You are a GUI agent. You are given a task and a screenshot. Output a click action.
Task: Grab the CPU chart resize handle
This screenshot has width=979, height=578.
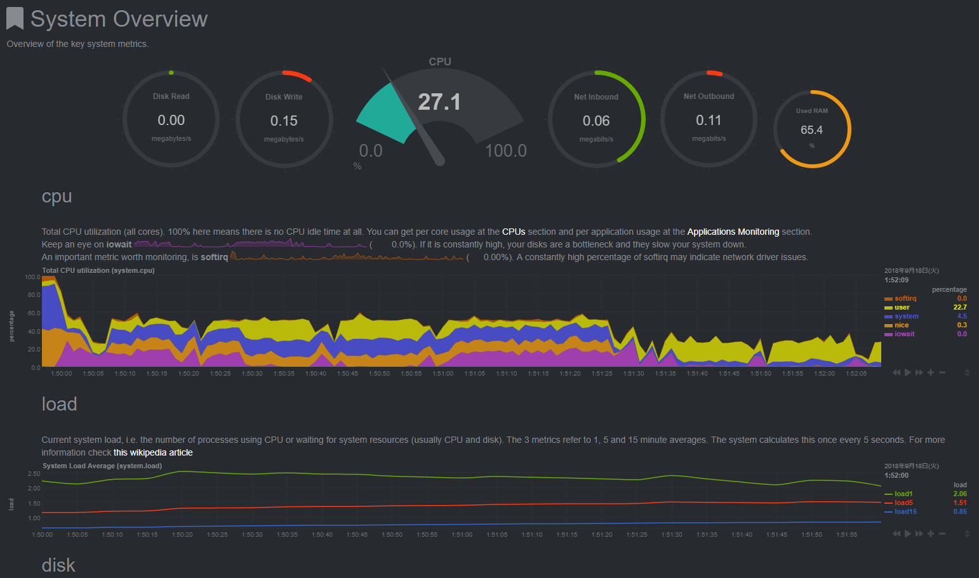point(967,372)
